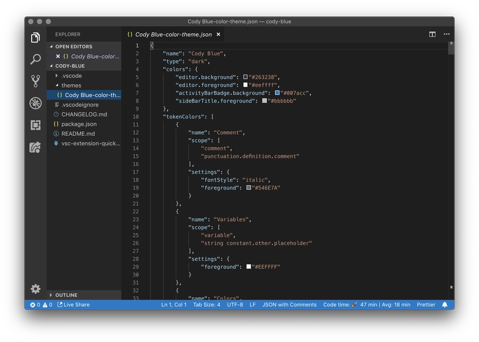Open the Live Share activity bar icon
Viewport: 479px width, 342px height.
[x=35, y=147]
